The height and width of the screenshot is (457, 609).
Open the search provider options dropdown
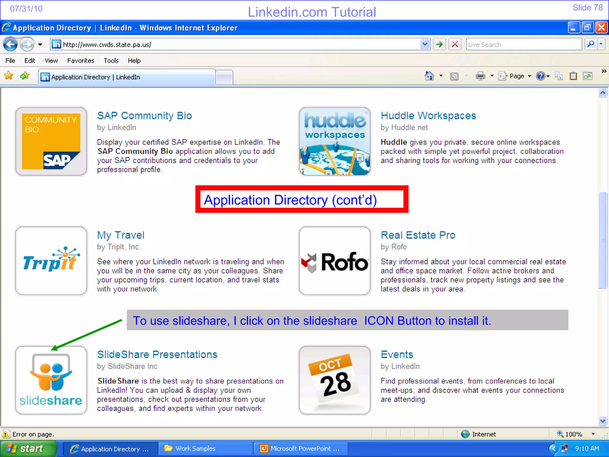(x=601, y=44)
